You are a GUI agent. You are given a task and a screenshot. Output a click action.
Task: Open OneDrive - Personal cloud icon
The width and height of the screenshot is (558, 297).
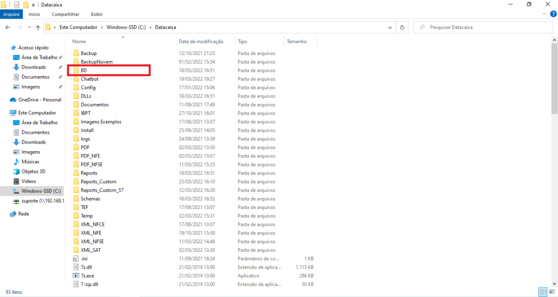[14, 100]
